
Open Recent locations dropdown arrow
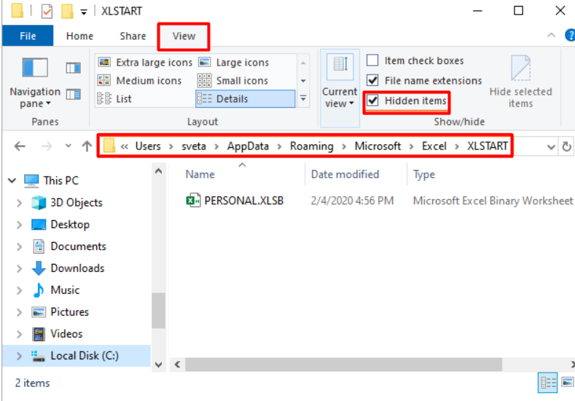(69, 146)
